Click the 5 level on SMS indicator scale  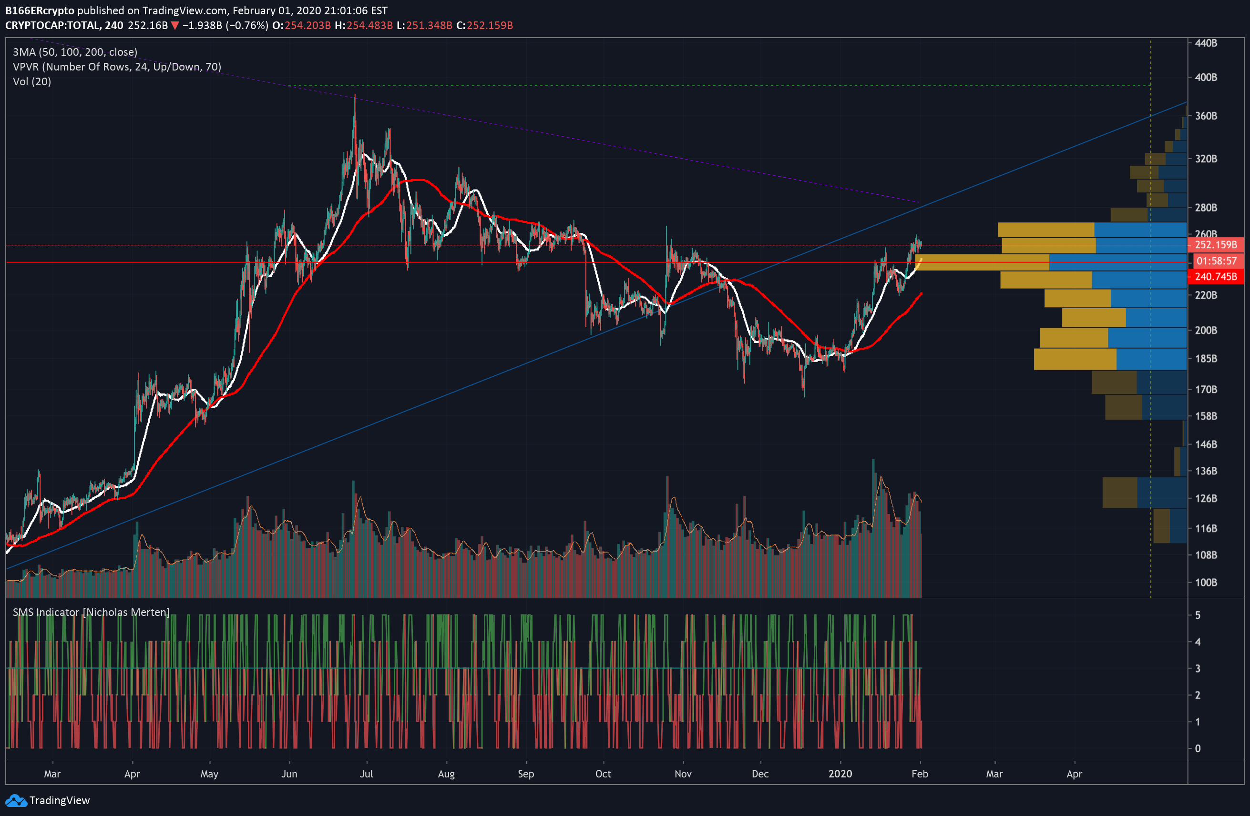(1198, 615)
